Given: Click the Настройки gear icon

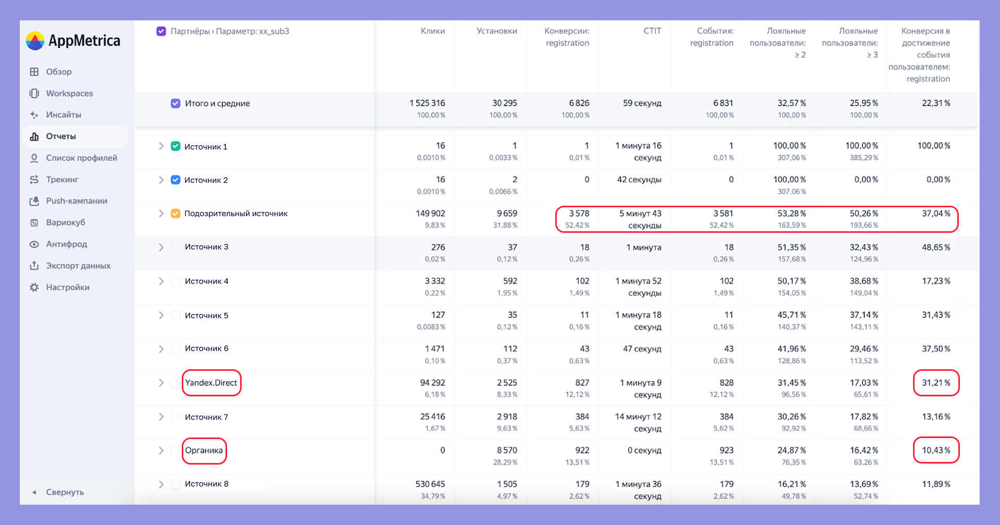Looking at the screenshot, I should (x=34, y=287).
